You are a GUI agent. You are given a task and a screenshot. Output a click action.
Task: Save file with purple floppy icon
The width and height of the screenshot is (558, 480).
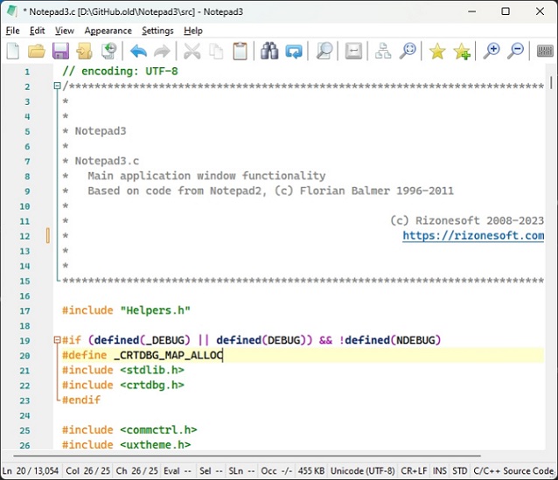(60, 51)
